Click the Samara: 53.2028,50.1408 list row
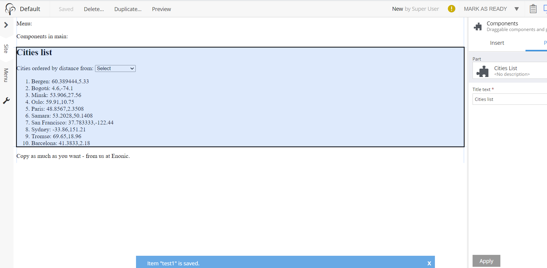Image resolution: width=547 pixels, height=268 pixels. tap(62, 116)
